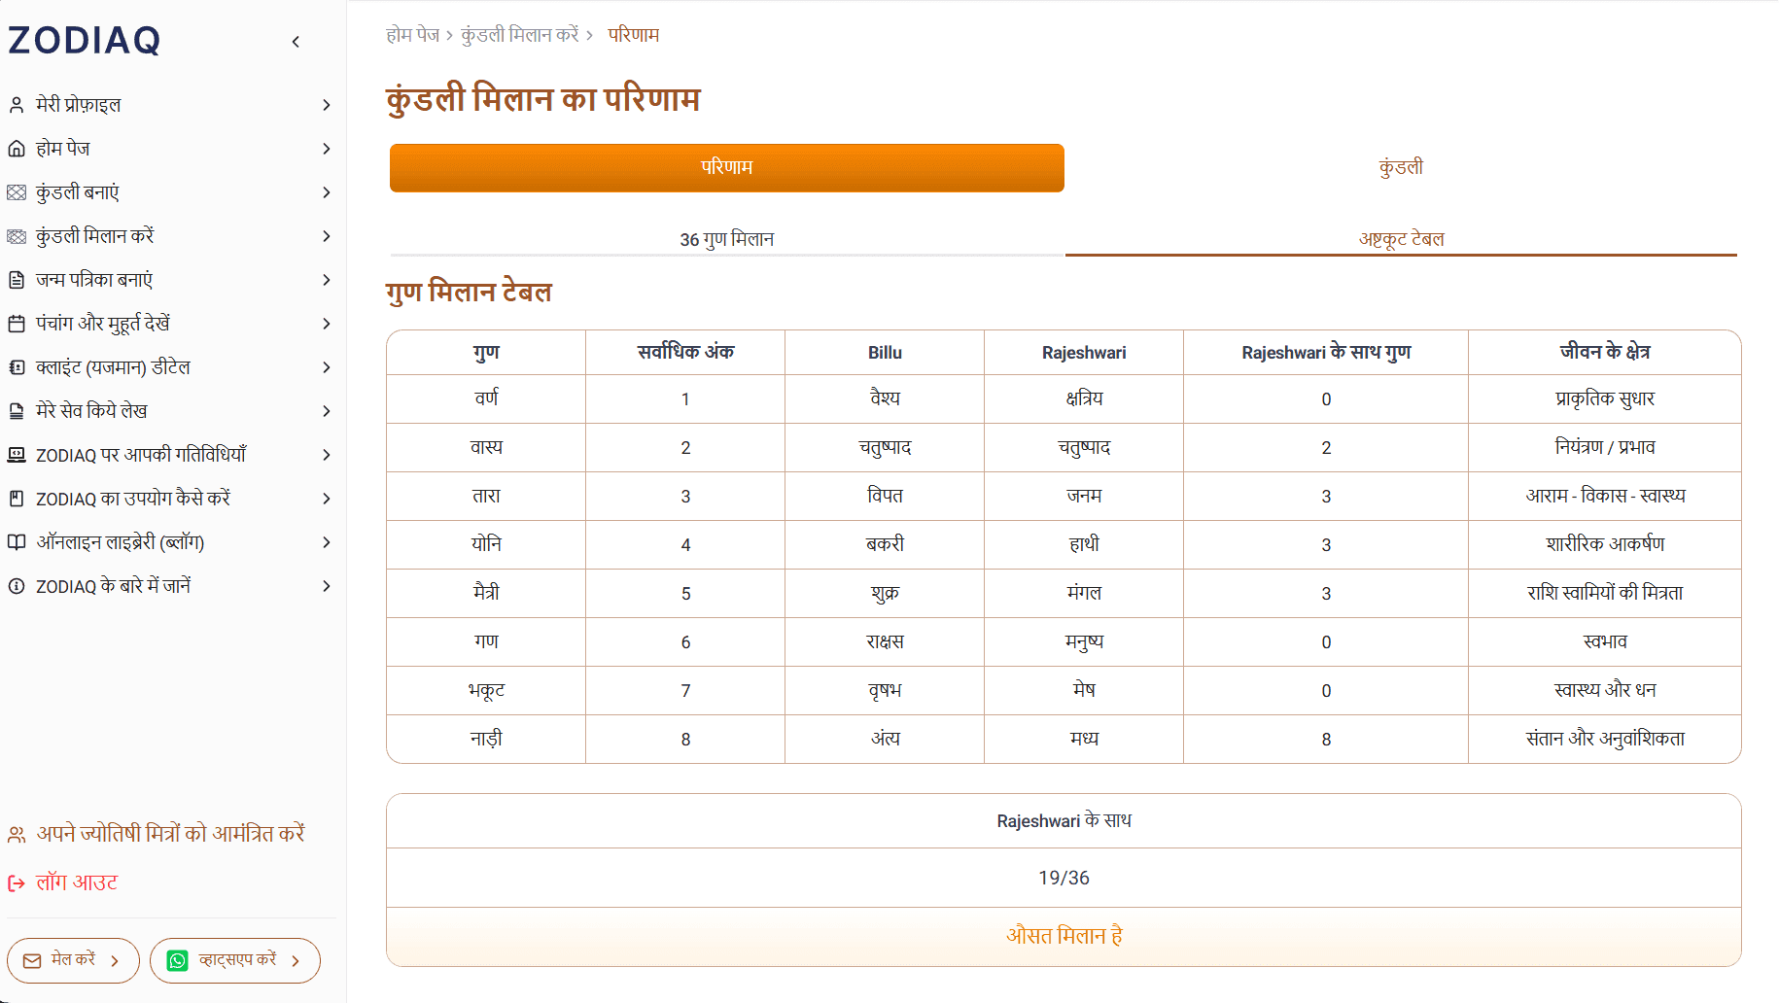Select the क्लाइंट (यजमान) डीटेल icon
This screenshot has width=1779, height=1003.
pyautogui.click(x=16, y=366)
